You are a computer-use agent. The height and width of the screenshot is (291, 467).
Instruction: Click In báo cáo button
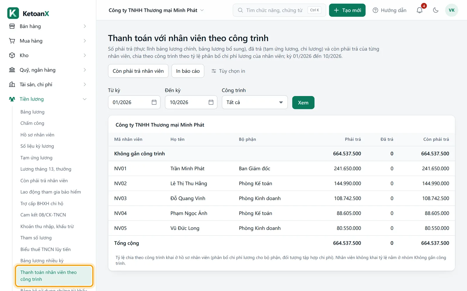(x=188, y=71)
